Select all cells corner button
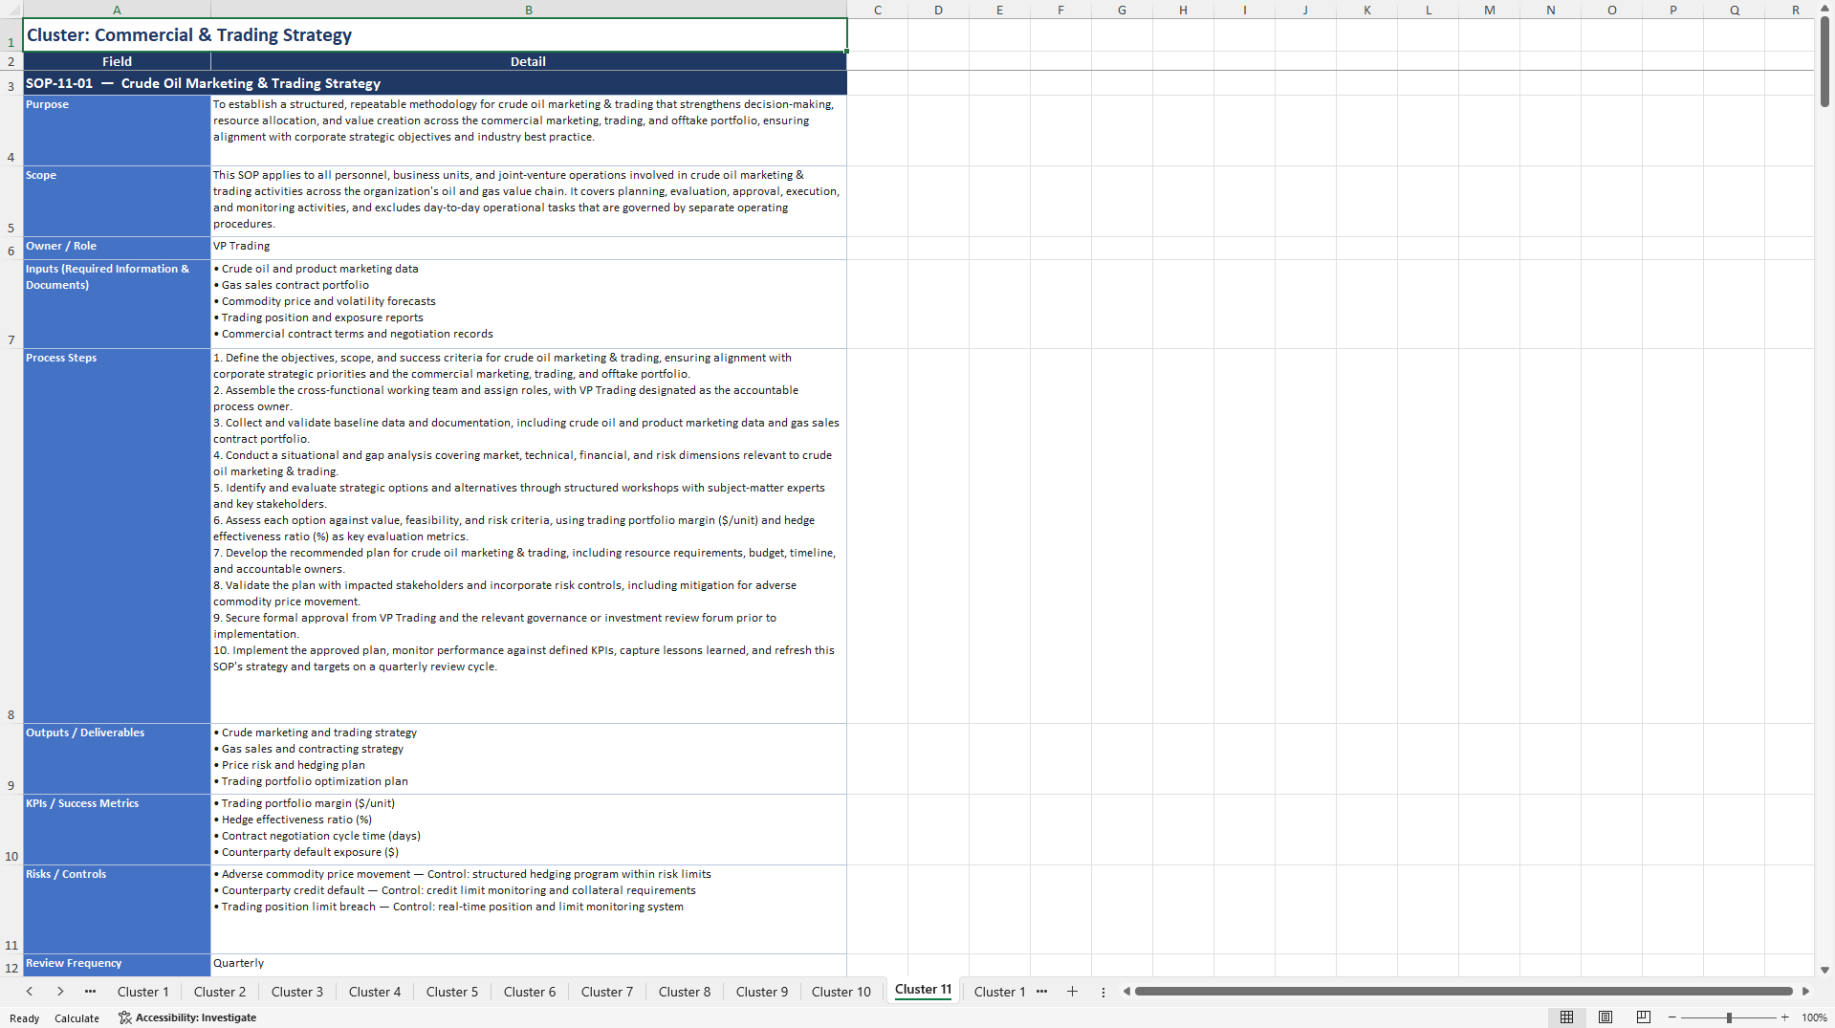 click(11, 10)
